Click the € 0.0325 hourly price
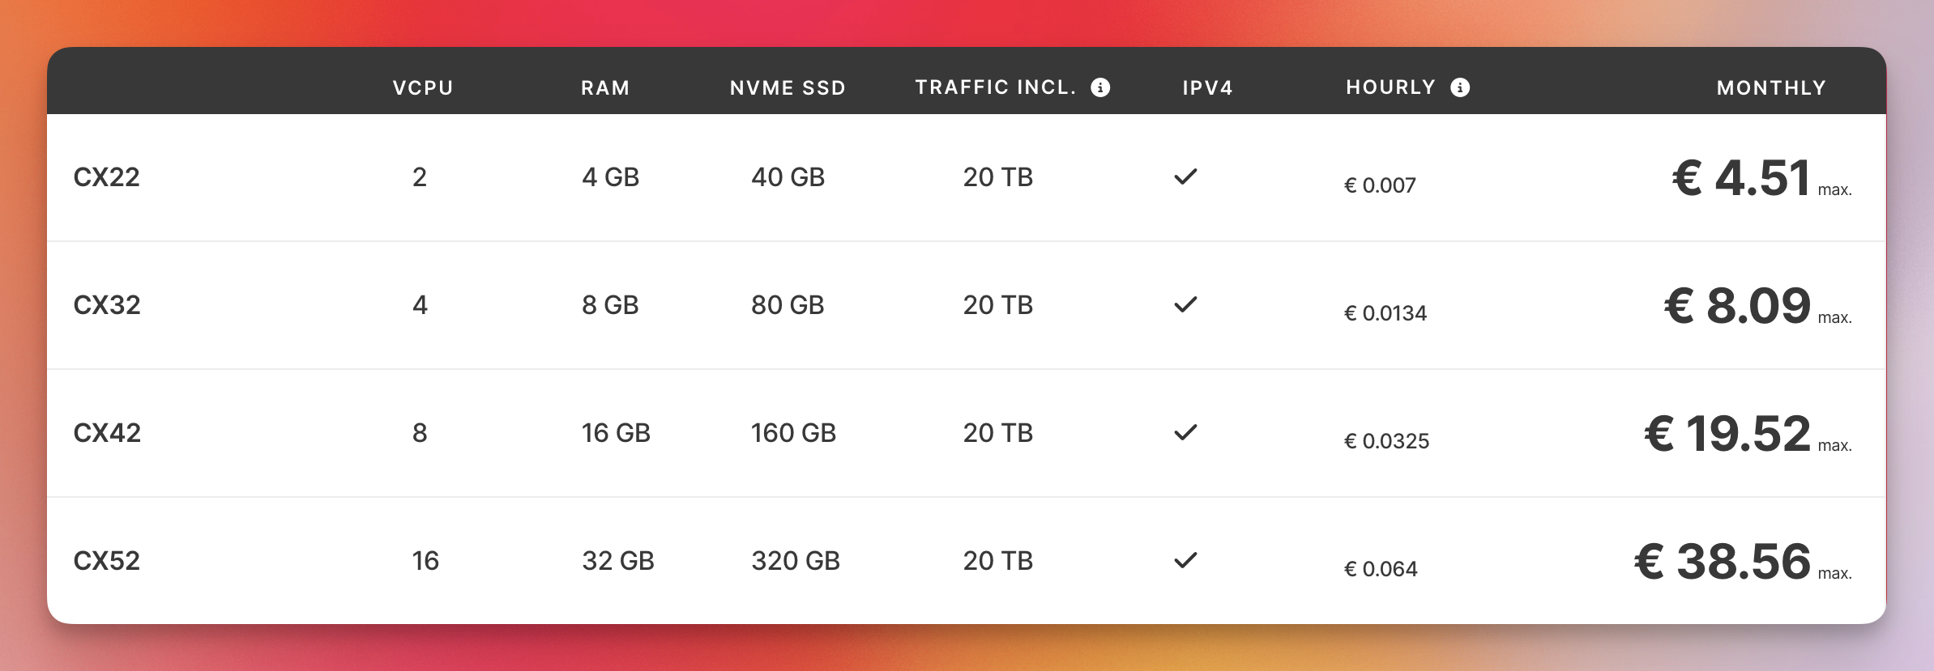 pyautogui.click(x=1386, y=441)
